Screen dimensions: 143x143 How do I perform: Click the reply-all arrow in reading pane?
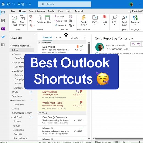139,44
